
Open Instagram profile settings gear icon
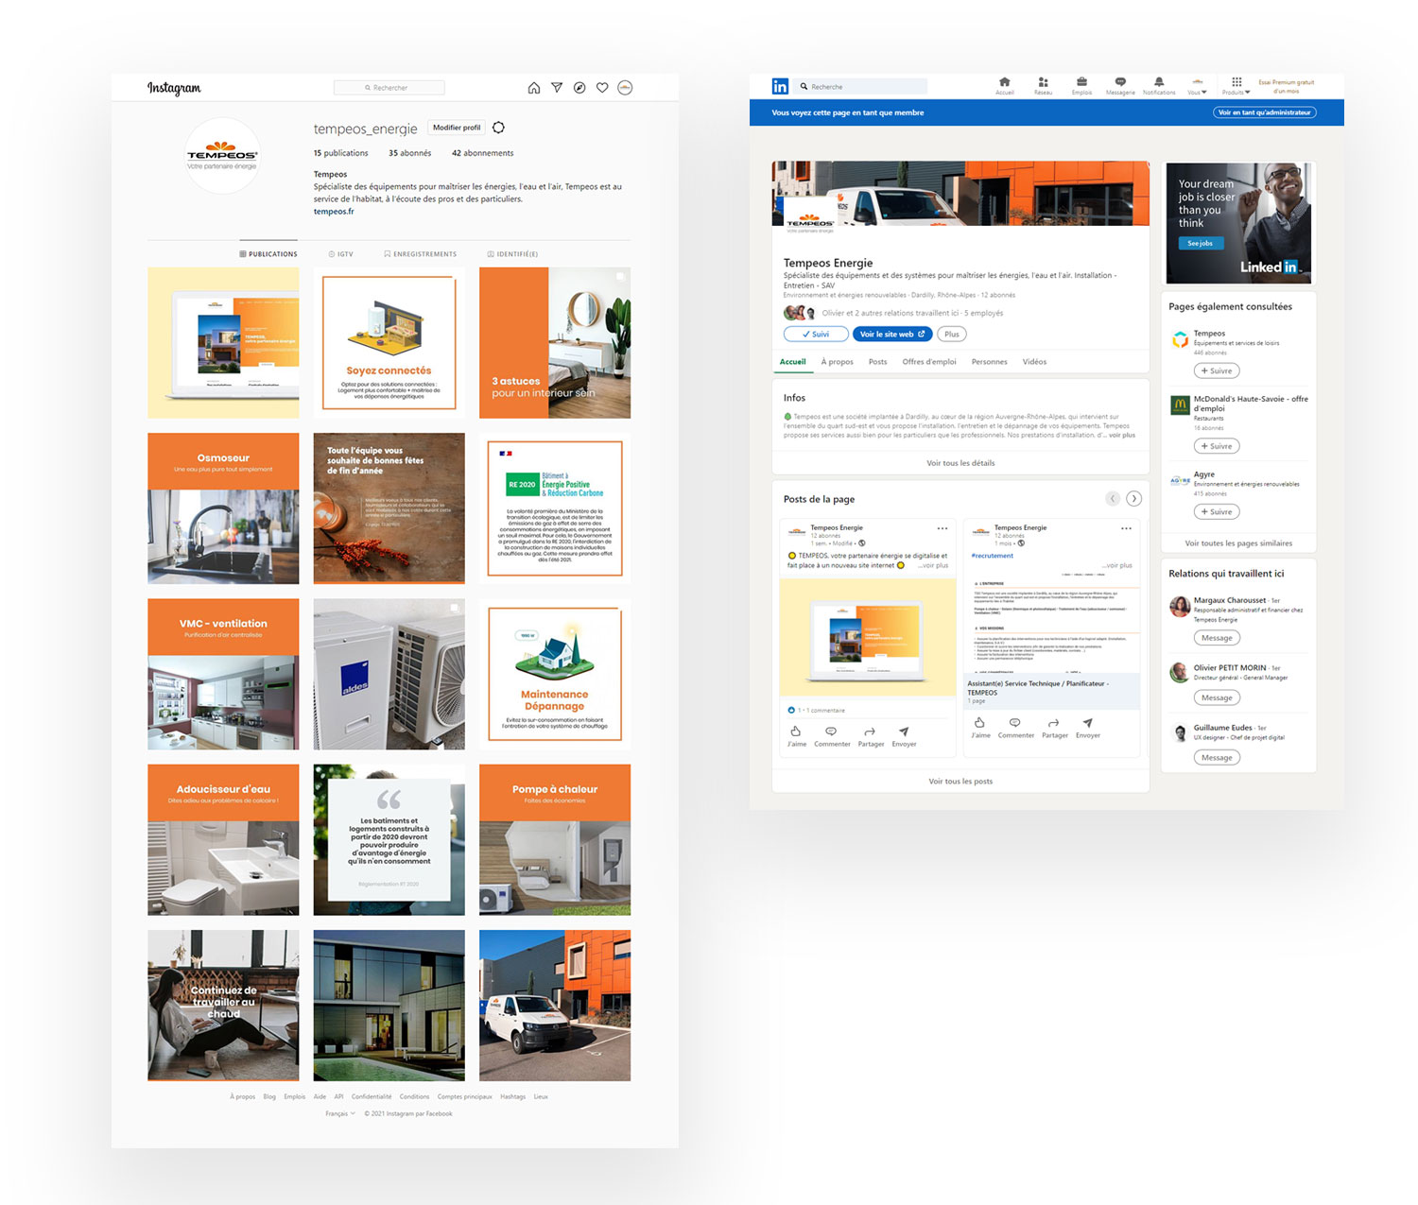(x=499, y=128)
